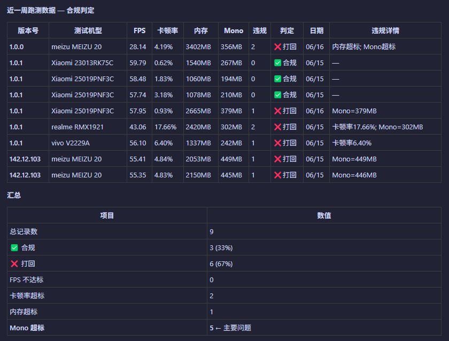Click the Mono 超标 row label
449x341 pixels.
(27, 328)
